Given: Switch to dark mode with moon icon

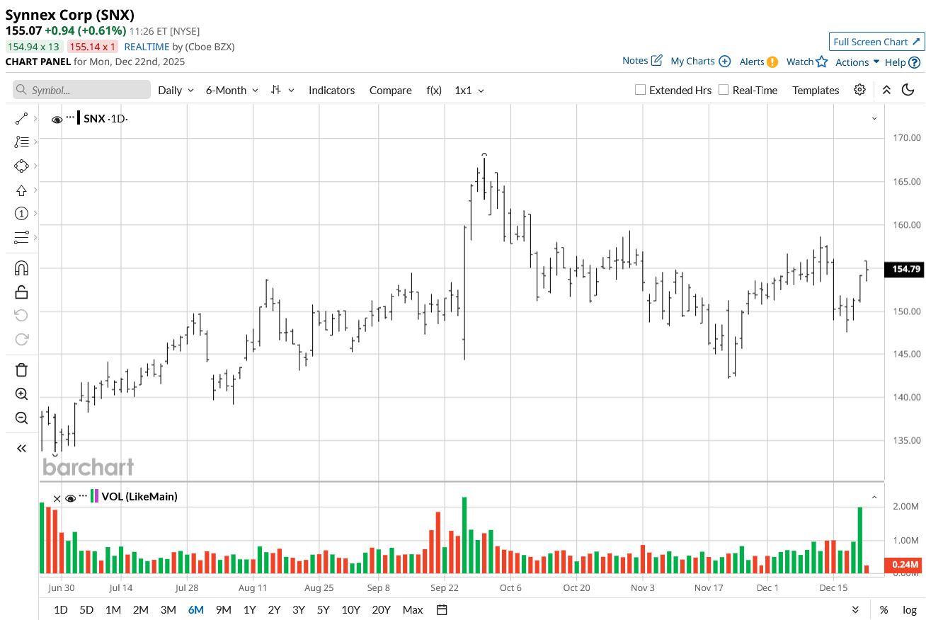Looking at the screenshot, I should pyautogui.click(x=908, y=90).
